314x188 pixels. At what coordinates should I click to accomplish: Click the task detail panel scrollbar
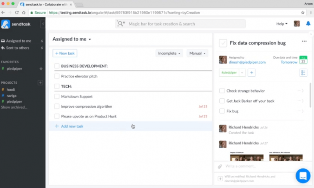pos(310,95)
